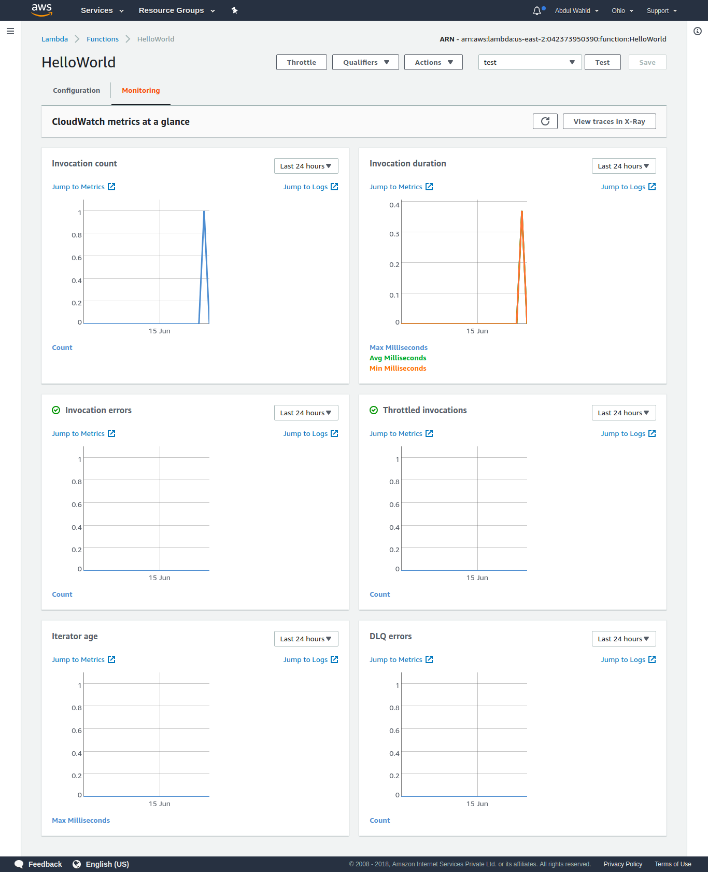Click the green check status icon for Throttled invocations

coord(374,410)
